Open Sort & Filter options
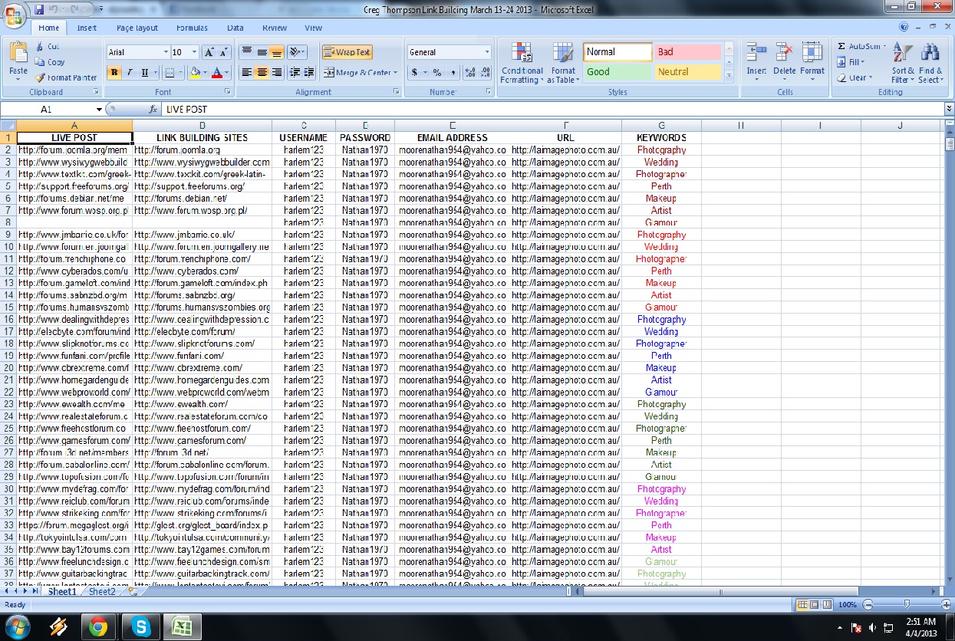 (x=903, y=63)
